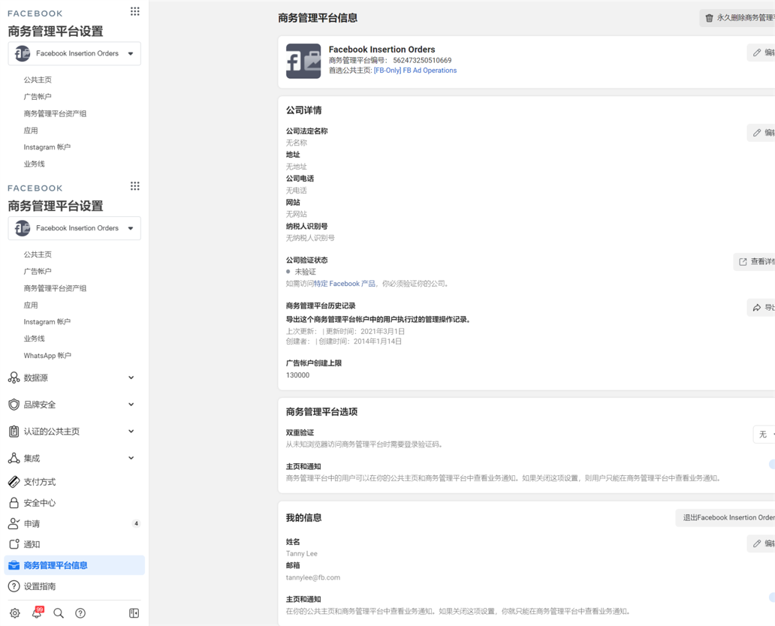The image size is (775, 626).
Task: Click the 未验证 verification status text
Action: pyautogui.click(x=305, y=272)
